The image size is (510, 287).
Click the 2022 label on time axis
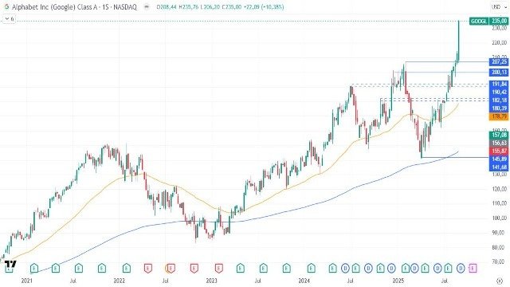pos(119,281)
